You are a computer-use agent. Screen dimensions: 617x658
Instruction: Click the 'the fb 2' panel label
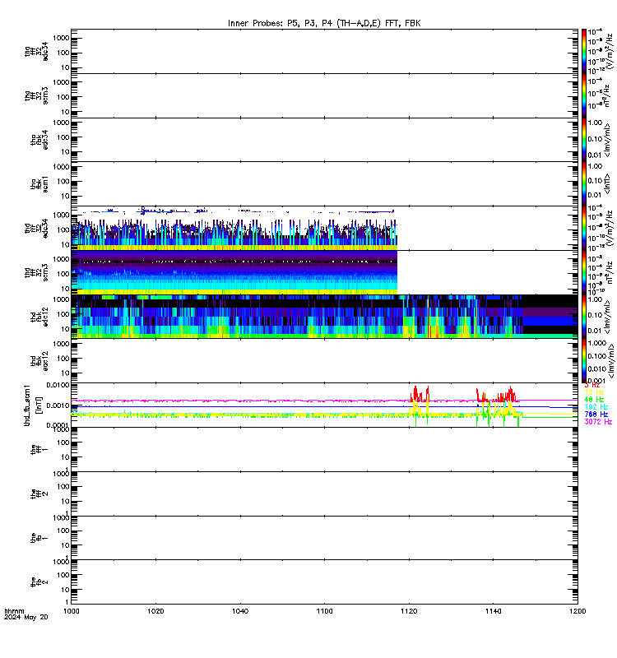[39, 582]
